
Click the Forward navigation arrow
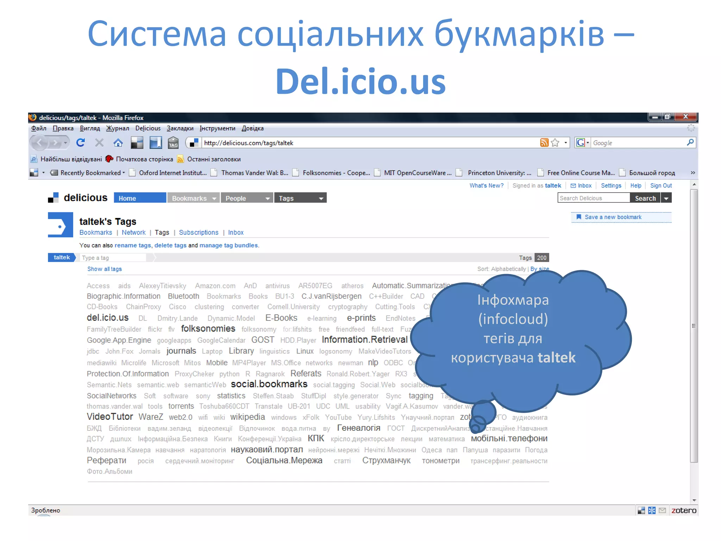pos(55,143)
